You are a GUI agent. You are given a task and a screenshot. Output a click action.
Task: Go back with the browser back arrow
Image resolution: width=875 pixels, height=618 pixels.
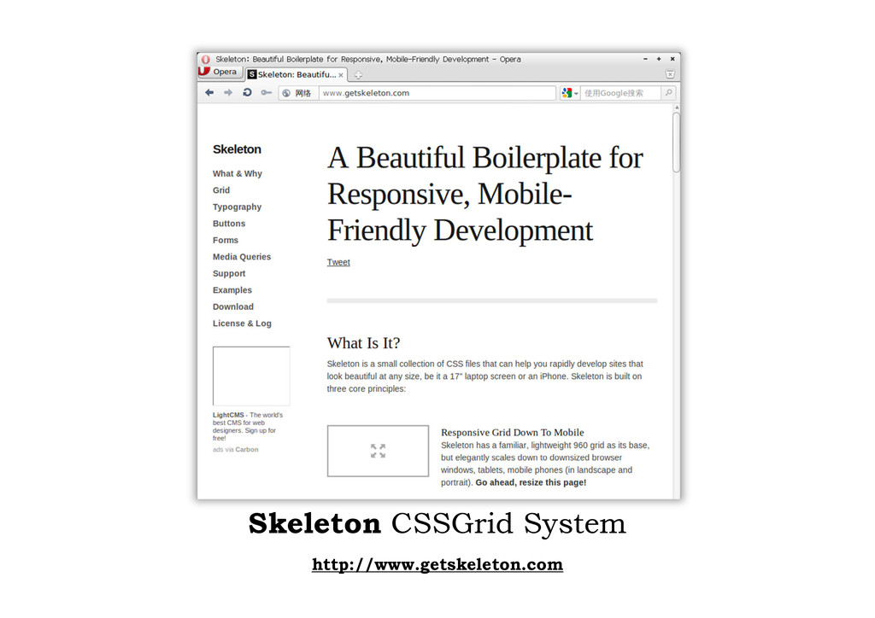click(209, 92)
